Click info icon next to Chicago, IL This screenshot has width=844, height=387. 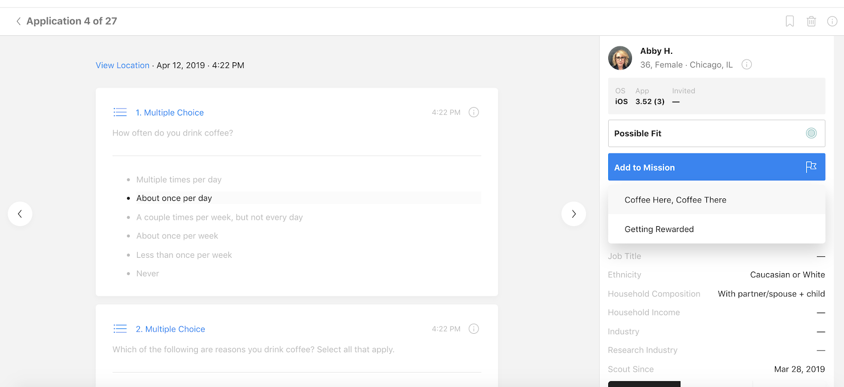point(746,64)
